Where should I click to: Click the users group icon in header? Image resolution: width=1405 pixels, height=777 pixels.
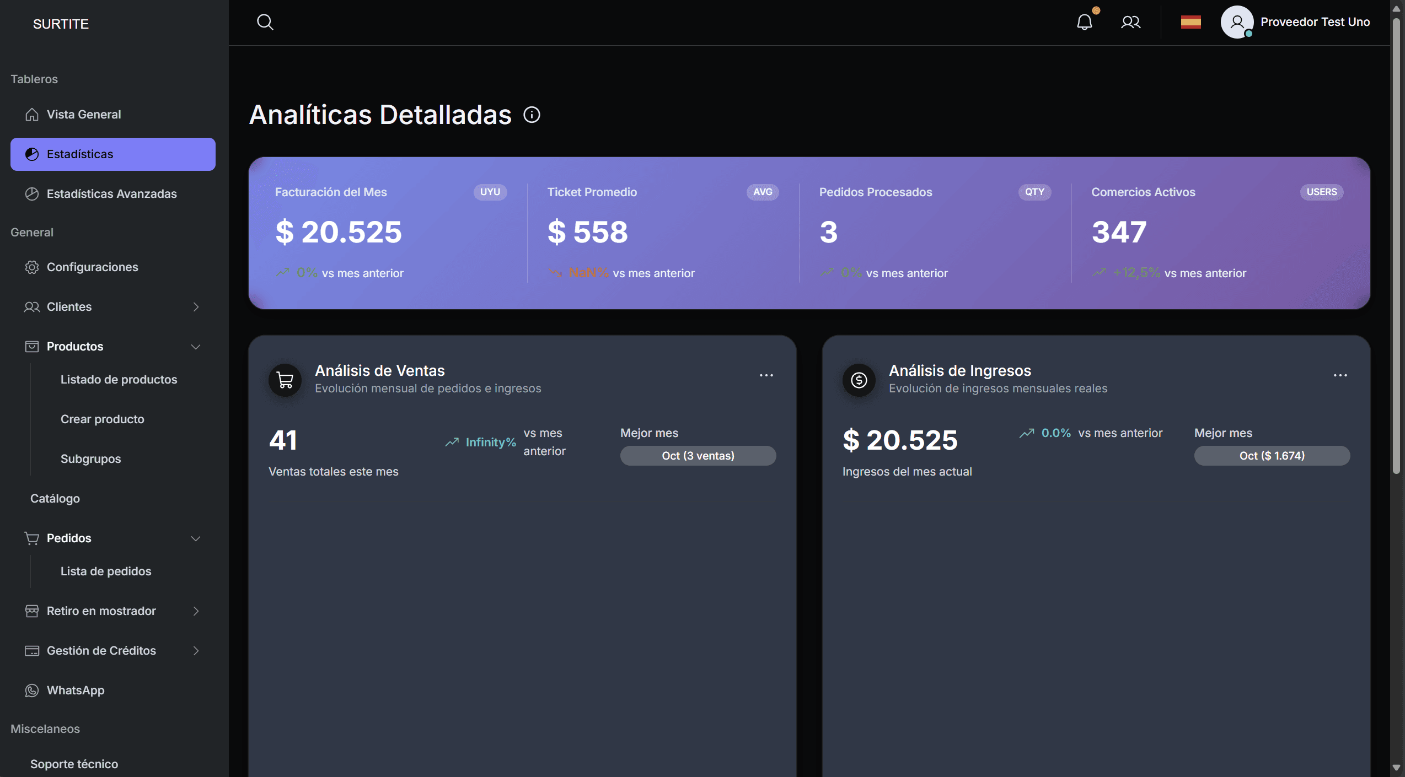(x=1130, y=22)
